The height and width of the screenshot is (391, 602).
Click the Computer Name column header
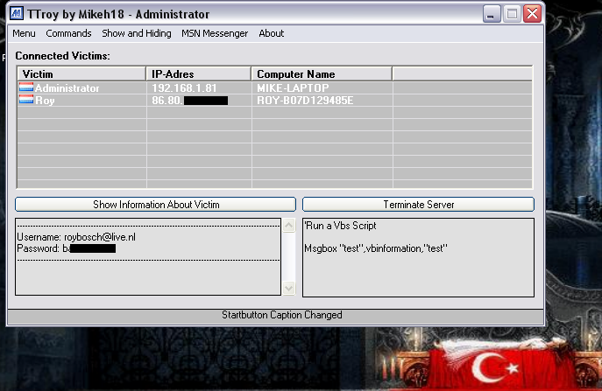[322, 73]
